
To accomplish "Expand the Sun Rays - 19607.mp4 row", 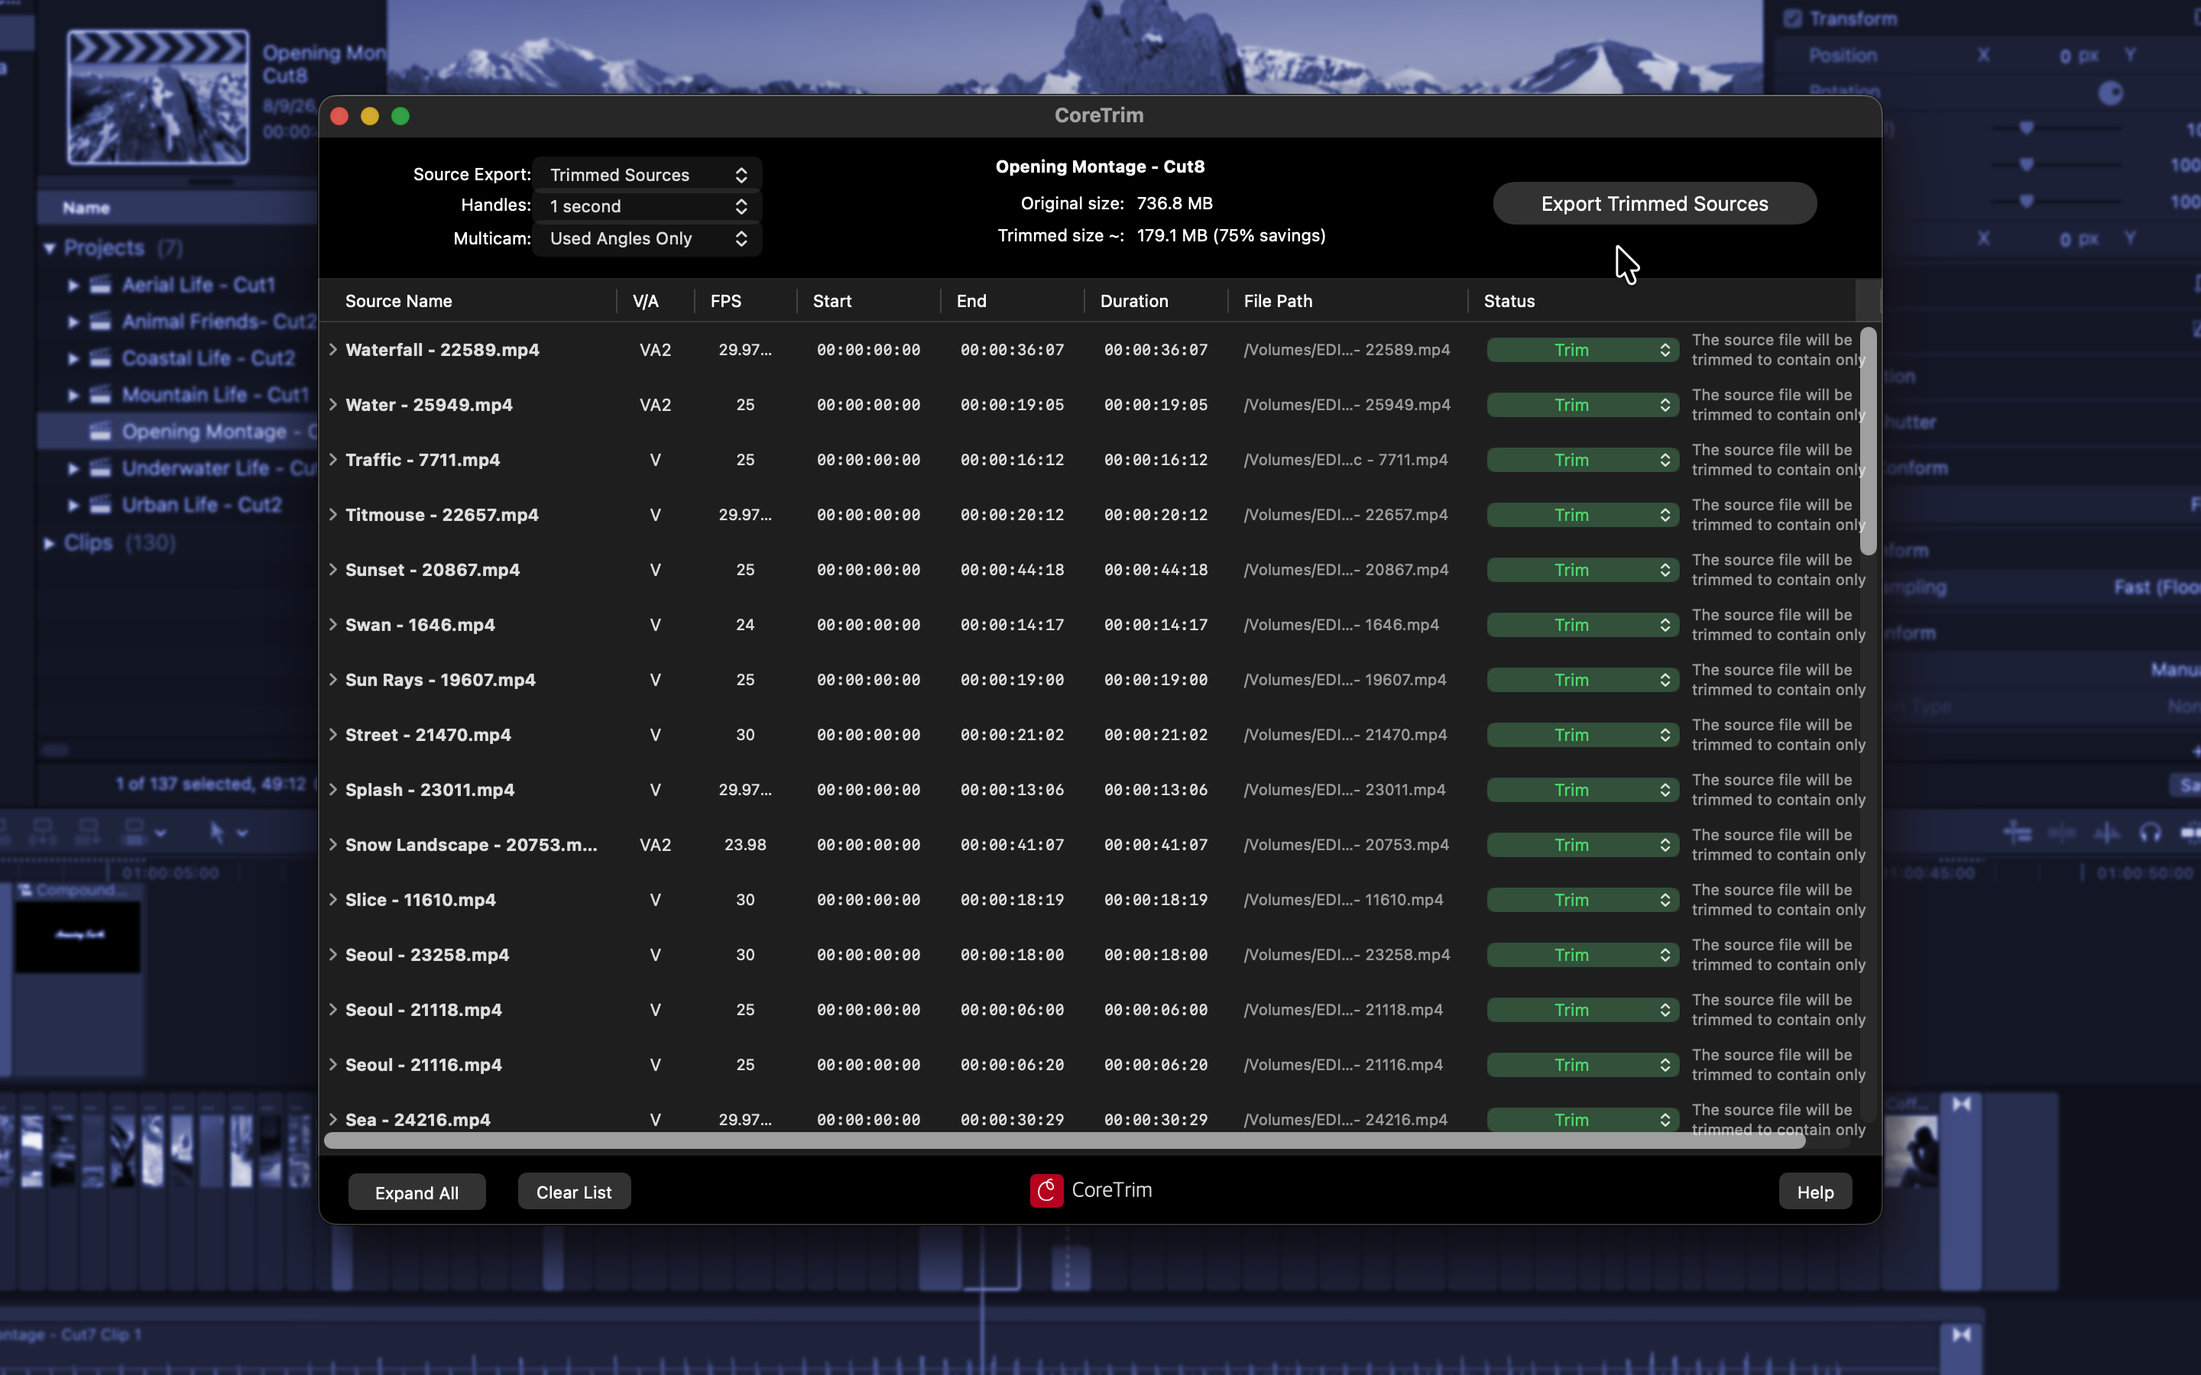I will [x=333, y=680].
